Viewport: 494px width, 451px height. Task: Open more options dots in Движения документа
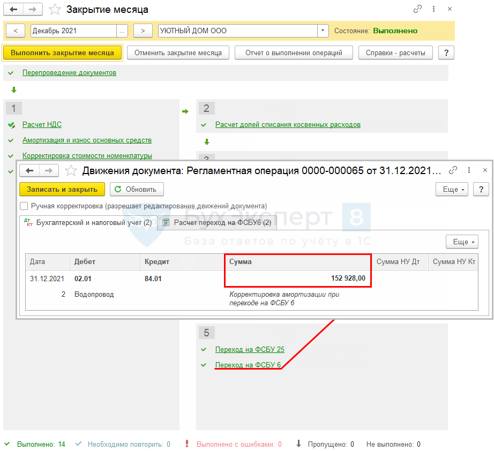click(469, 170)
